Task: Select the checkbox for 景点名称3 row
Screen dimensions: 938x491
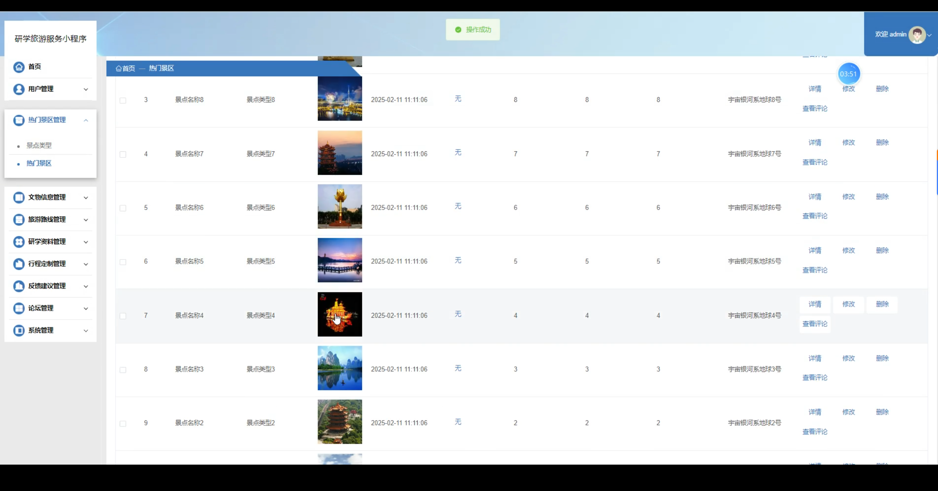Action: point(123,370)
